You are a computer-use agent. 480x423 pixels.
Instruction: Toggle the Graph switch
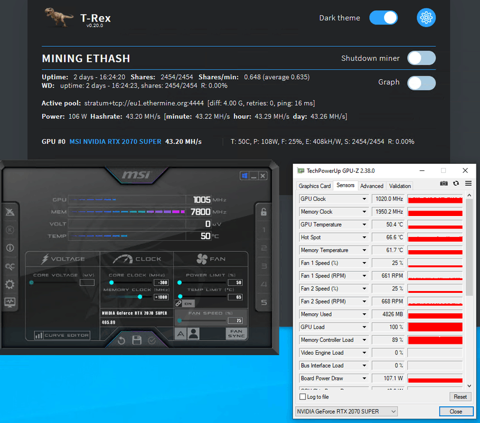(x=421, y=83)
